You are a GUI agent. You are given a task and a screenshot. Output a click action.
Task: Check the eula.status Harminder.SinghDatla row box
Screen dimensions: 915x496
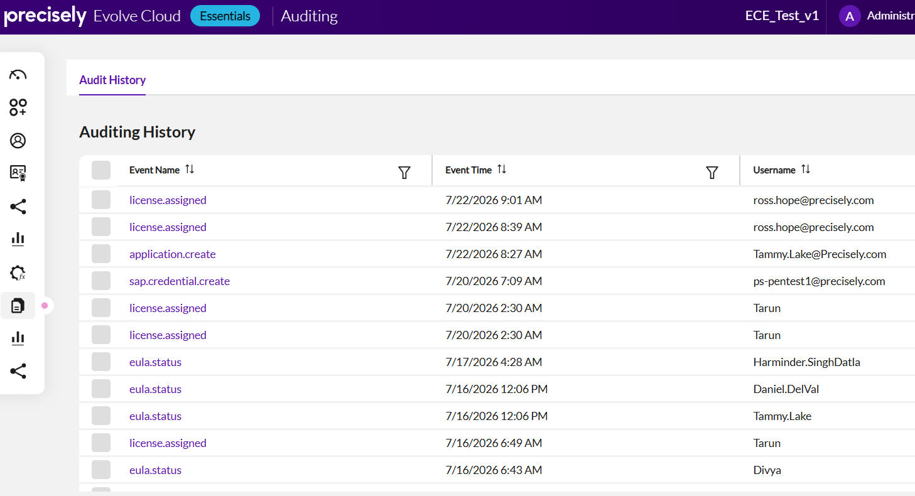point(101,362)
